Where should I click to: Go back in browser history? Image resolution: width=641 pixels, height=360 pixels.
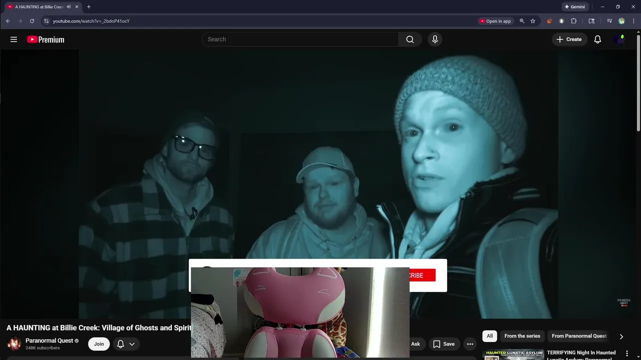pos(8,21)
